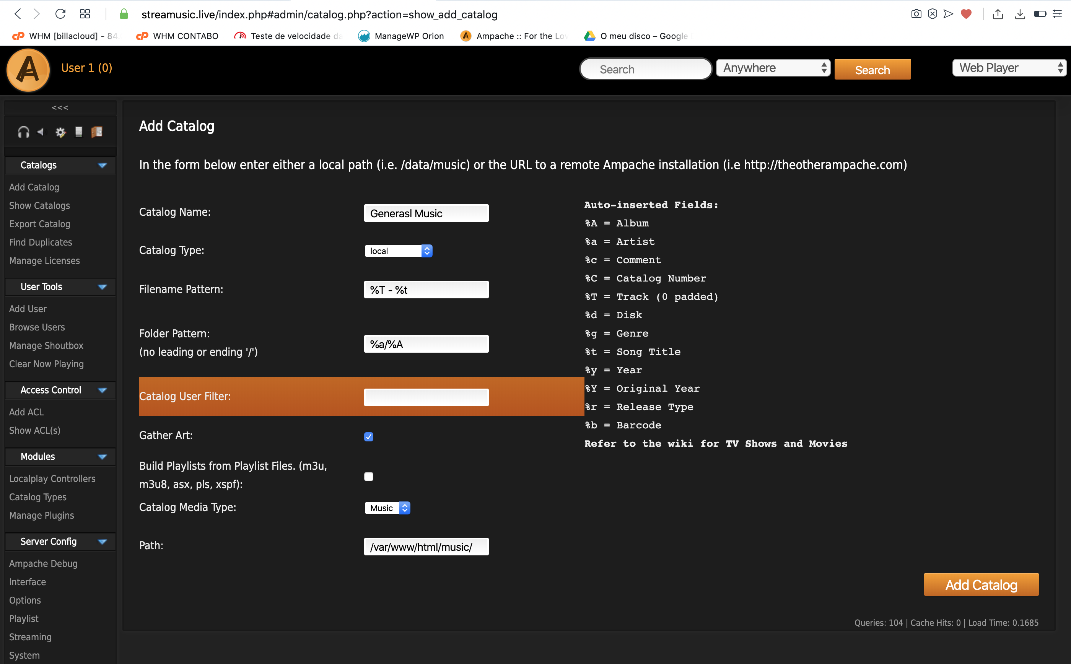Click the server administration icon
1071x664 pixels.
click(x=79, y=132)
